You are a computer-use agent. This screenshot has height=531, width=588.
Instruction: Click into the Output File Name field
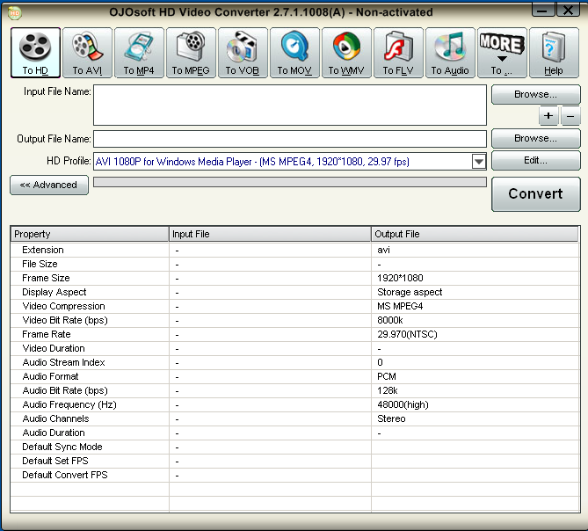pyautogui.click(x=290, y=139)
